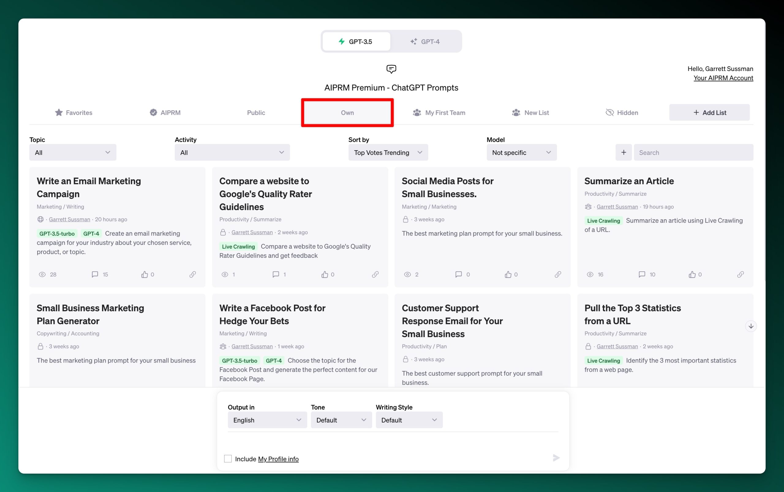The width and height of the screenshot is (784, 492).
Task: Upvote the Compare a website to Google's card
Action: click(x=325, y=274)
